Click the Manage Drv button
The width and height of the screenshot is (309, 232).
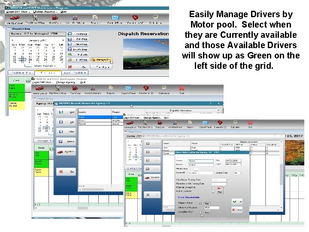click(101, 60)
